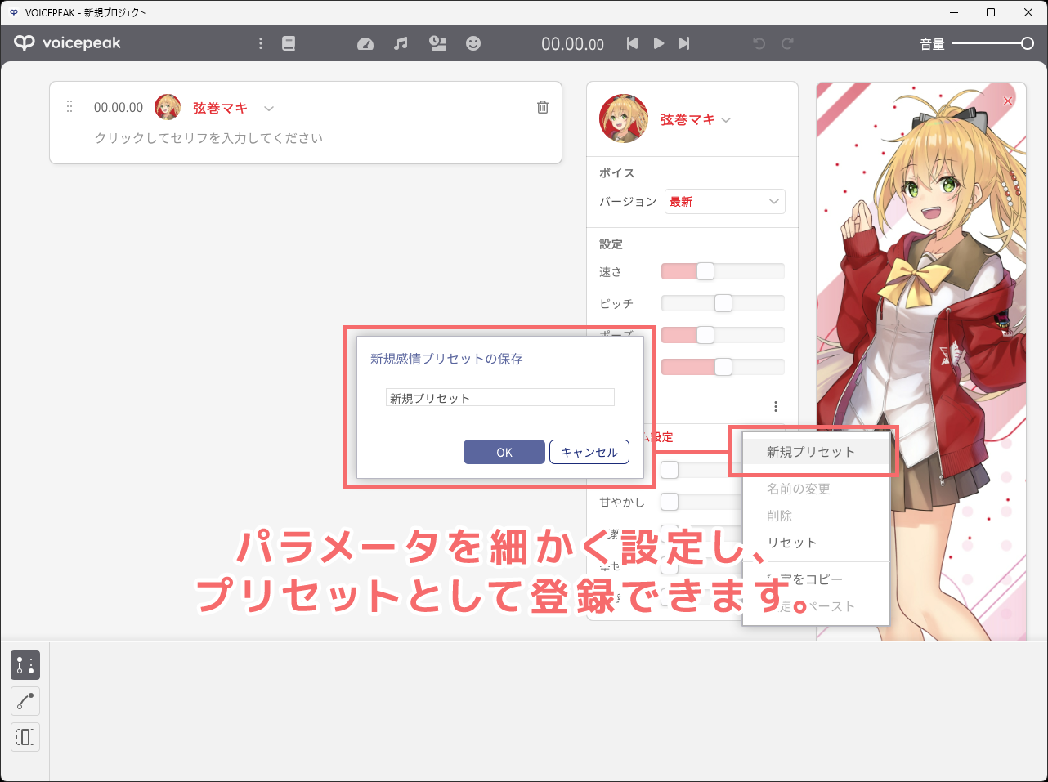Adjust the 甘やかし emotion slider

tap(701, 502)
